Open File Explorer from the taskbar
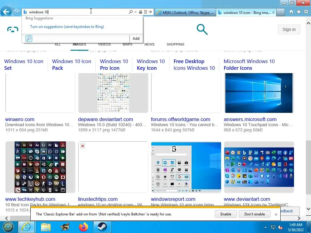This screenshot has height=233, width=311. click(x=46, y=227)
